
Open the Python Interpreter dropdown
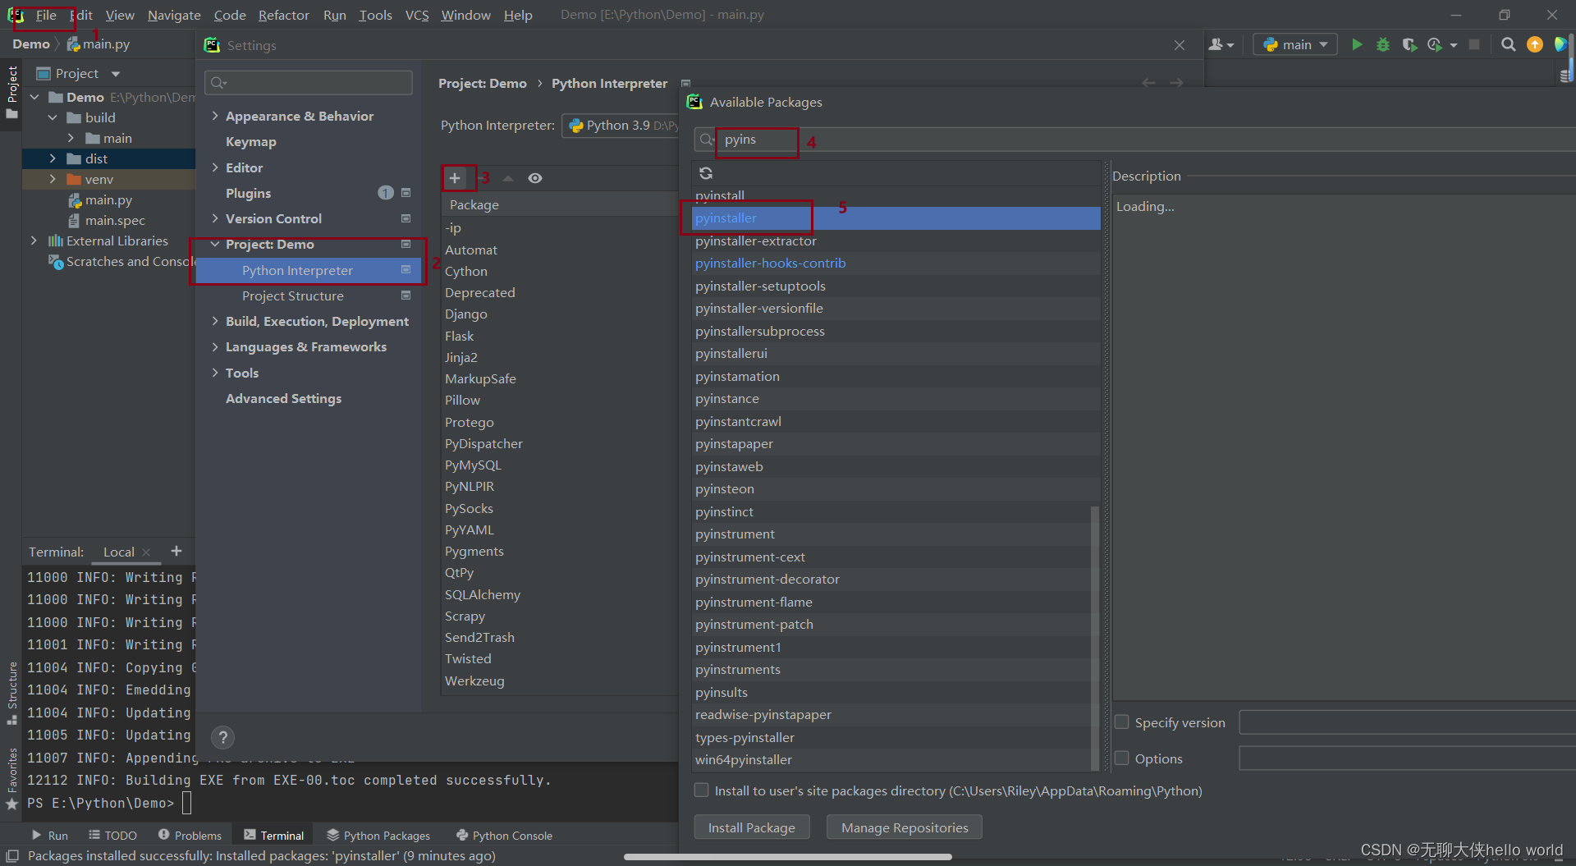[621, 126]
